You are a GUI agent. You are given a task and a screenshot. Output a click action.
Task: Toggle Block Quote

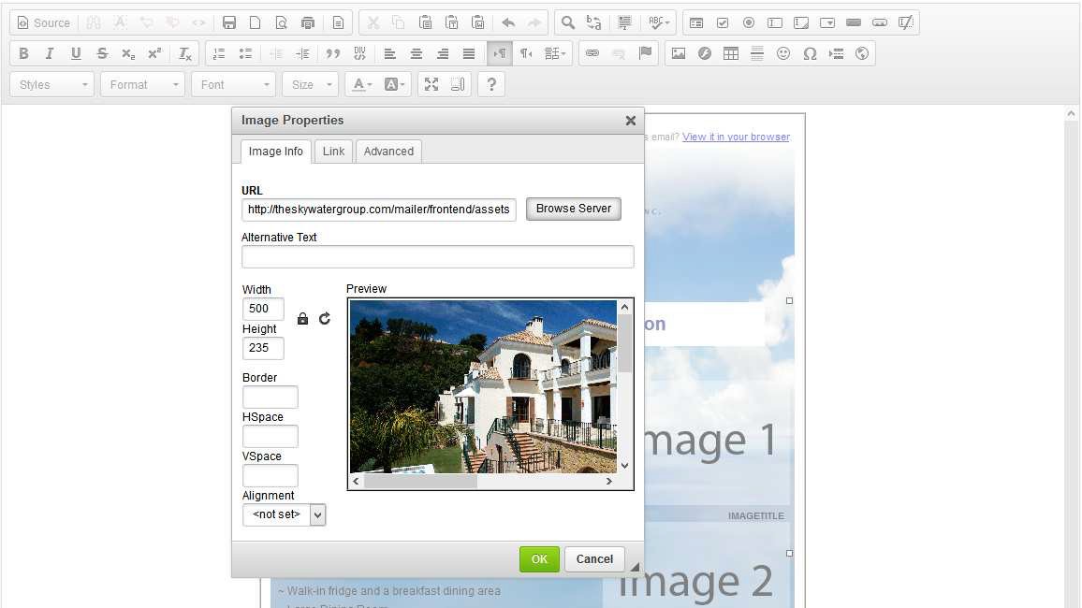332,53
